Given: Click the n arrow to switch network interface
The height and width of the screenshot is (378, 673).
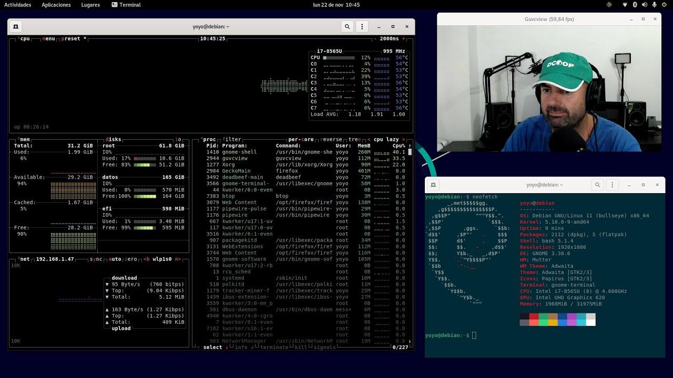Looking at the screenshot, I should pos(178,259).
